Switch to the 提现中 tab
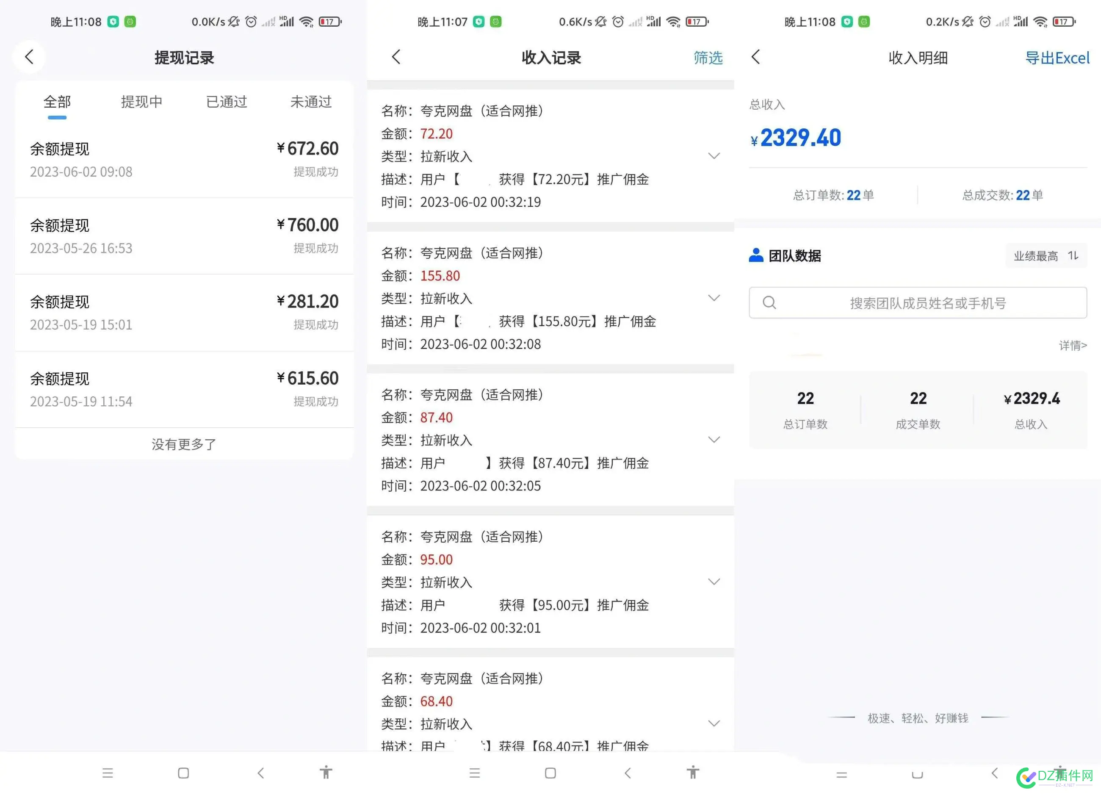1101x795 pixels. (x=142, y=102)
